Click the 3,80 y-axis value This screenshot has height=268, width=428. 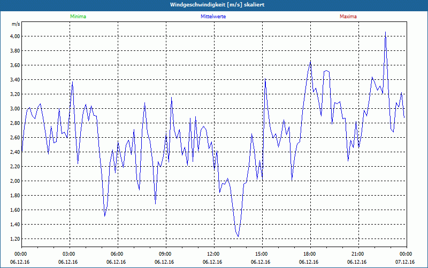[x=16, y=51]
